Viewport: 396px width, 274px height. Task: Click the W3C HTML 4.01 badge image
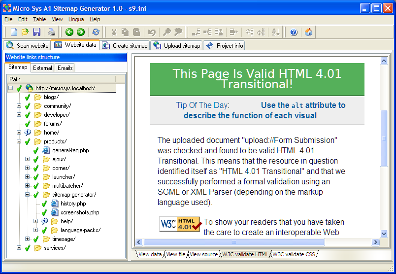click(x=180, y=224)
